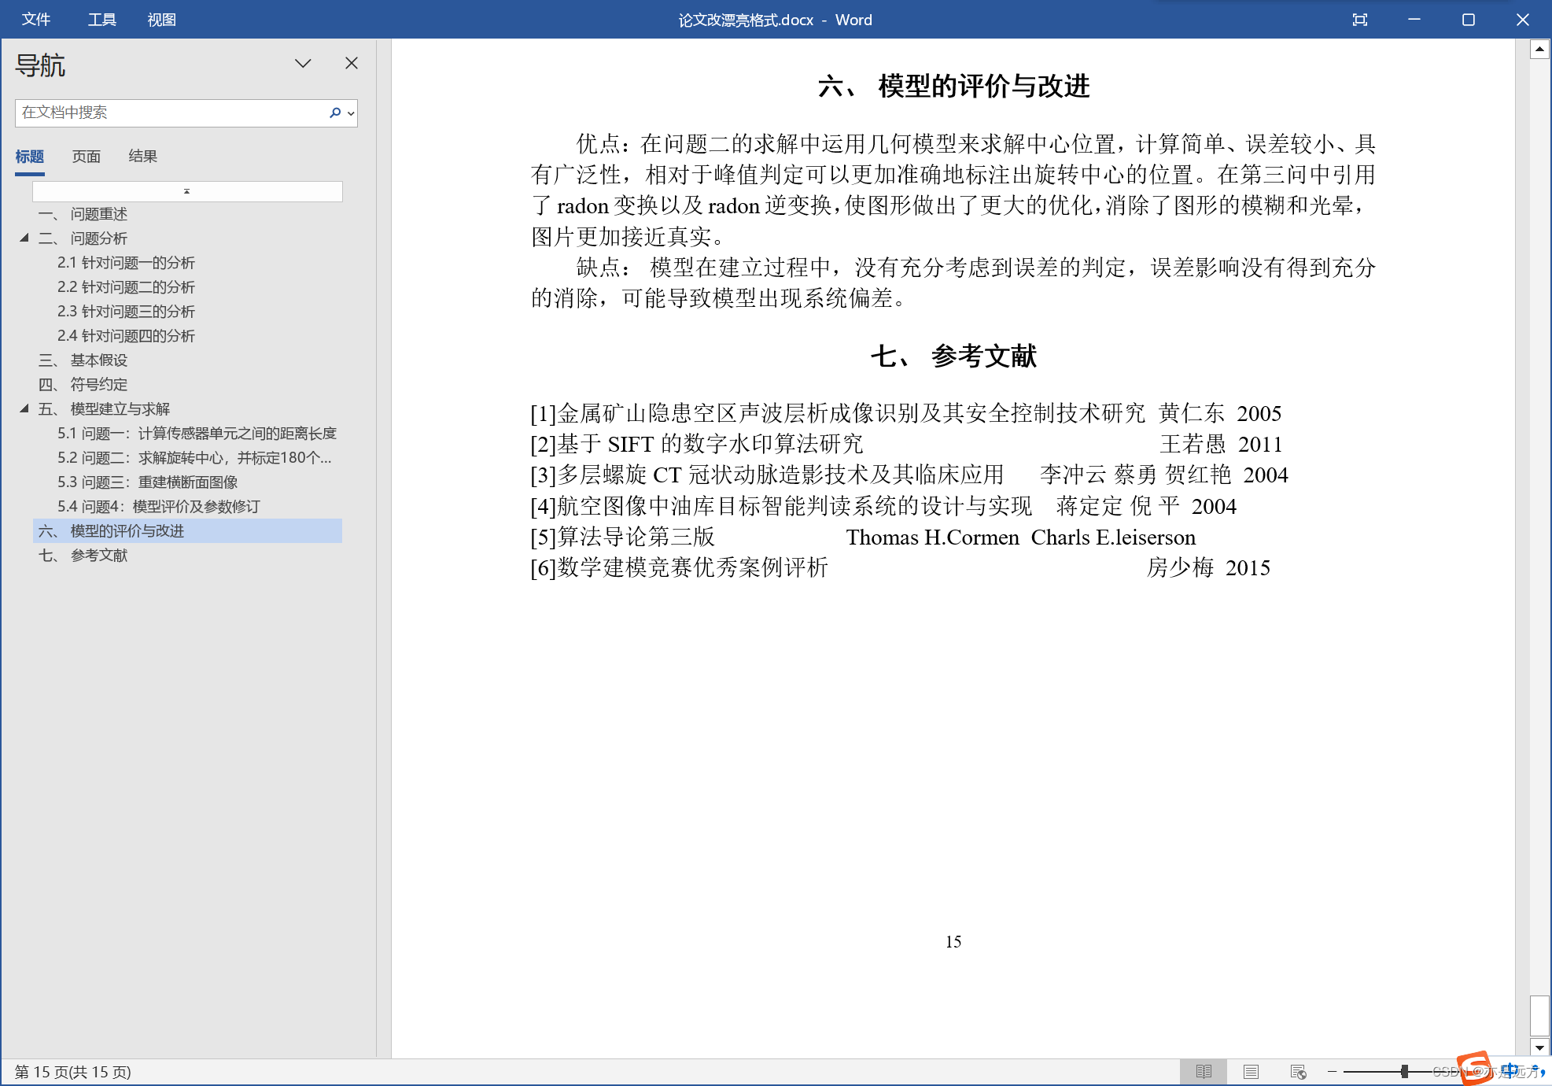Collapse the 二、问题分析 heading

[24, 238]
